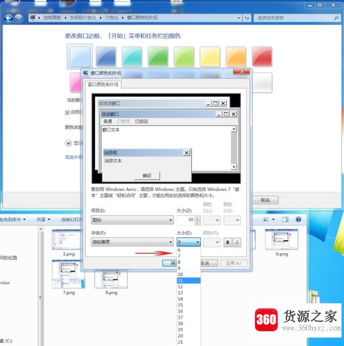Click the search magnifier in Control Panel search box

(x=337, y=18)
